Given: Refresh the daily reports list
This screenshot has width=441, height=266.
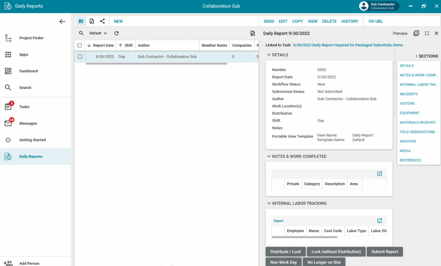Looking at the screenshot, I should [116, 33].
